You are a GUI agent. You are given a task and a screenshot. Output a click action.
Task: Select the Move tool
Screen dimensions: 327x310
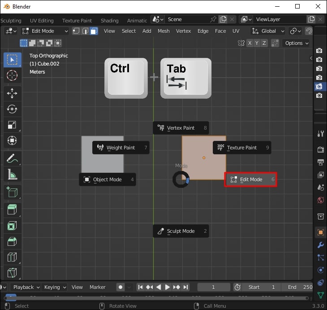click(12, 93)
